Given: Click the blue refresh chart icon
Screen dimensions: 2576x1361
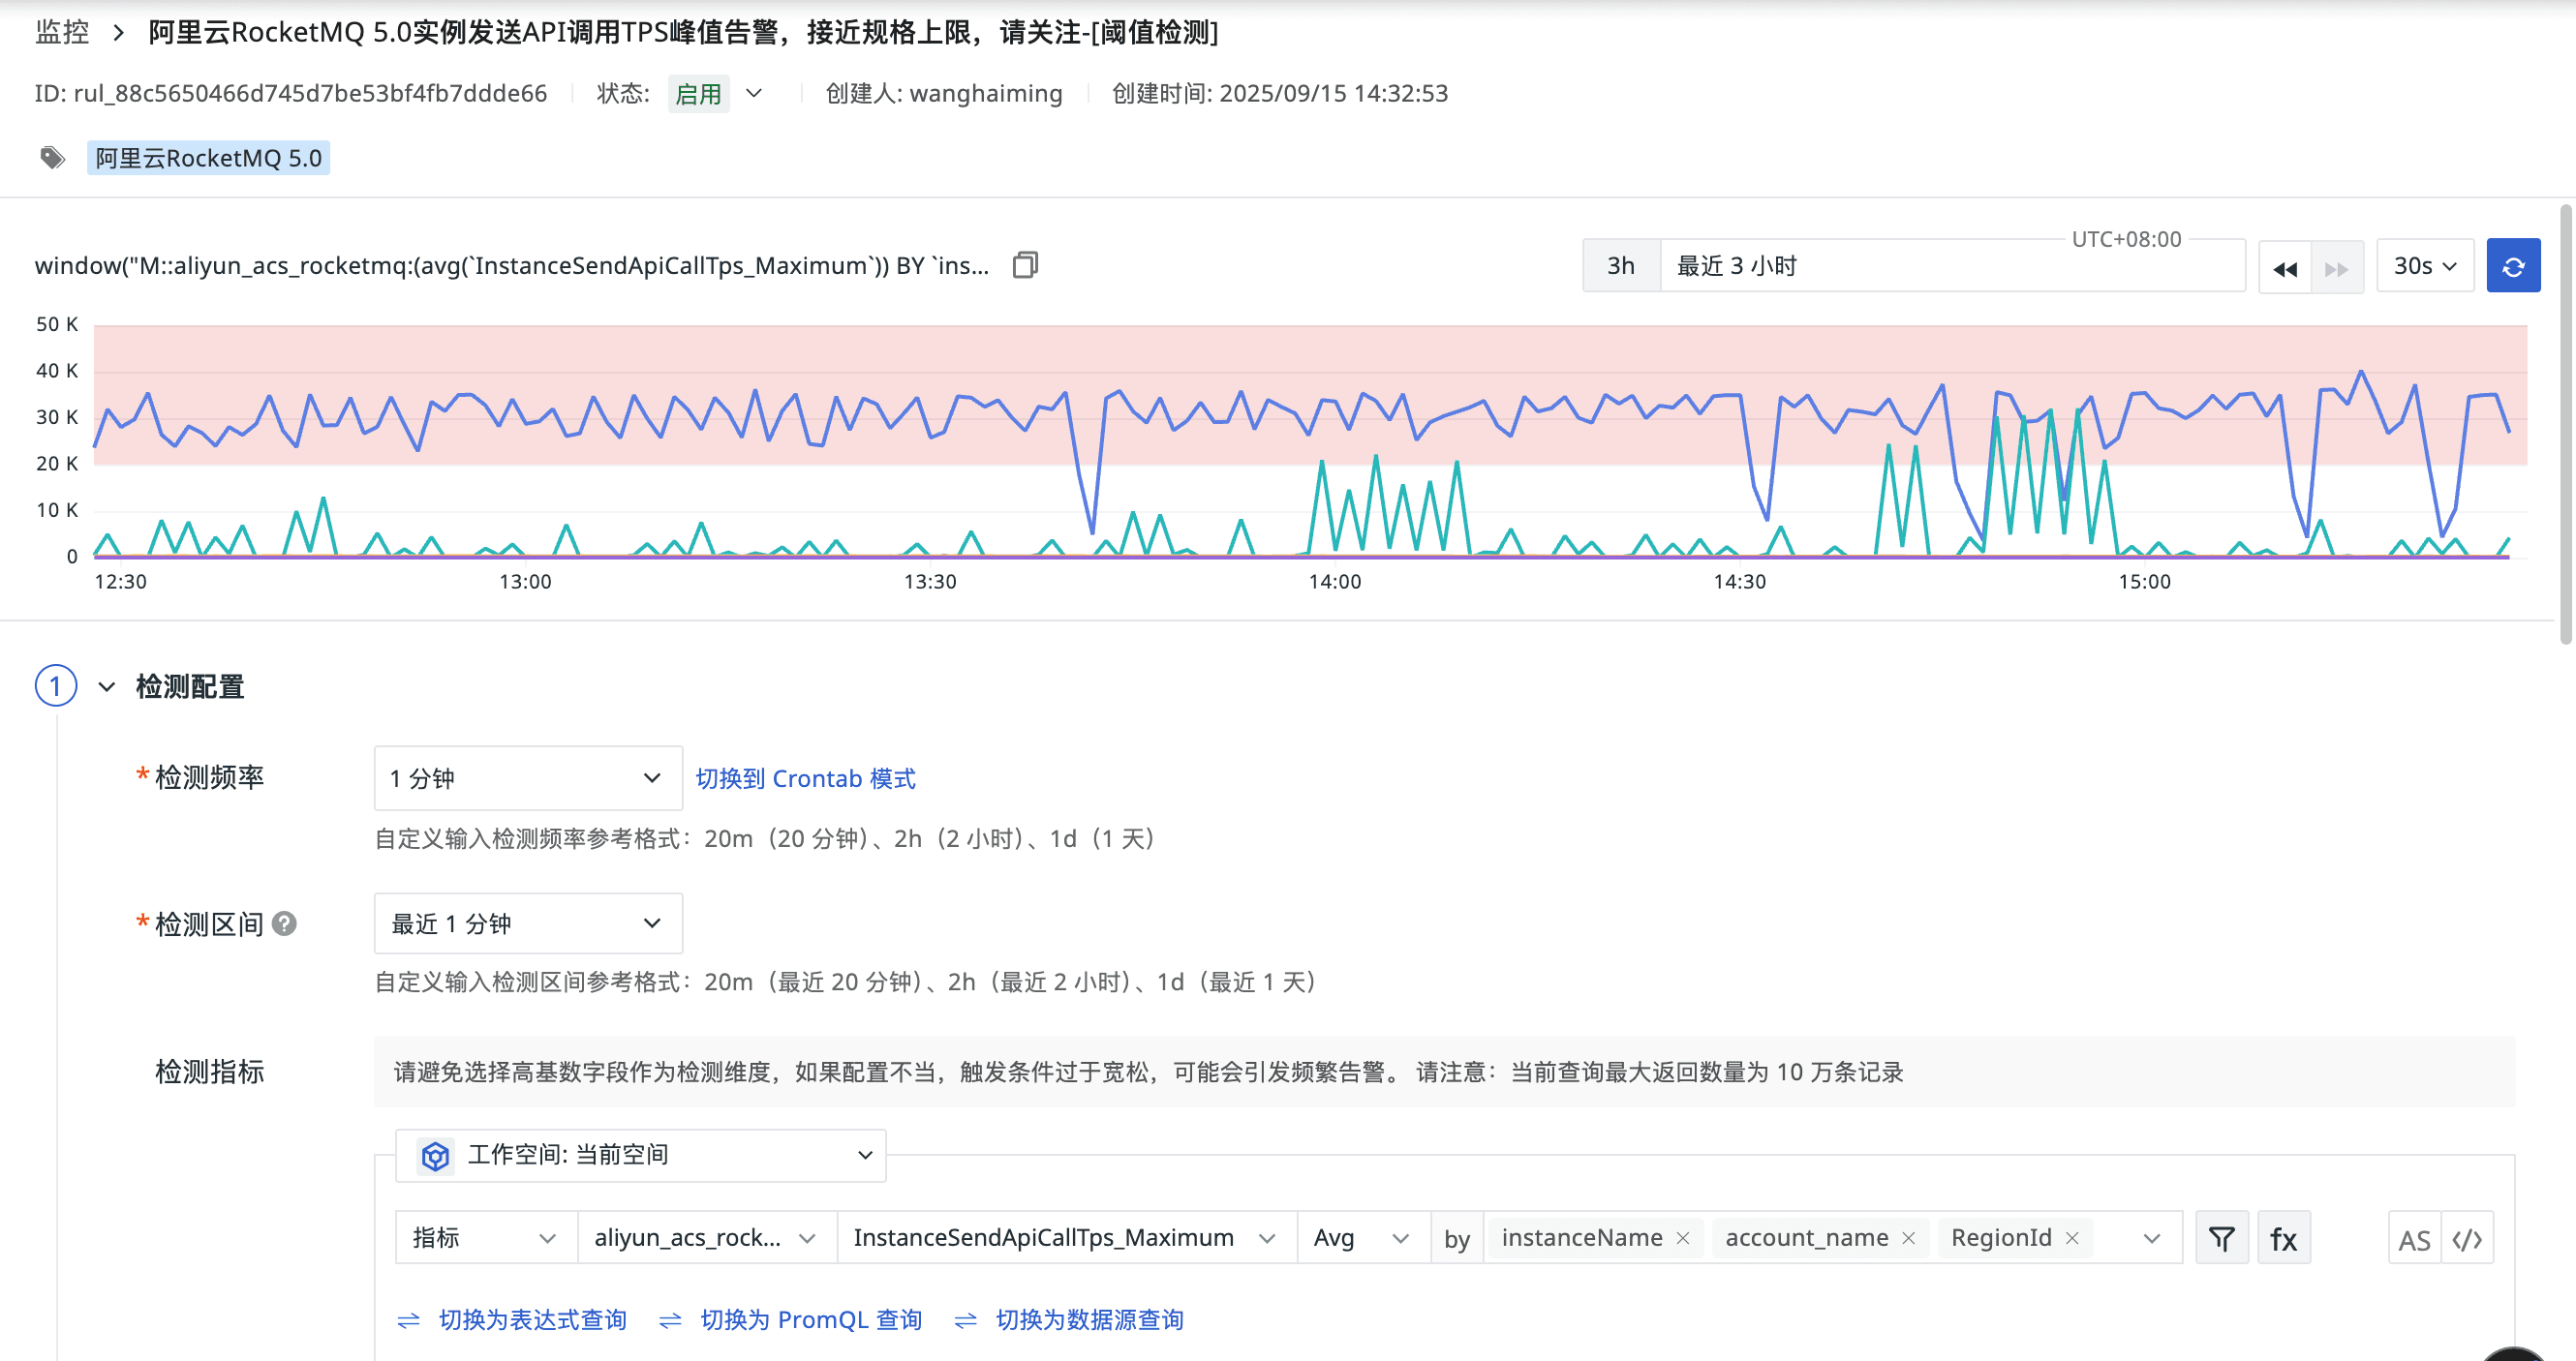Looking at the screenshot, I should [2512, 266].
